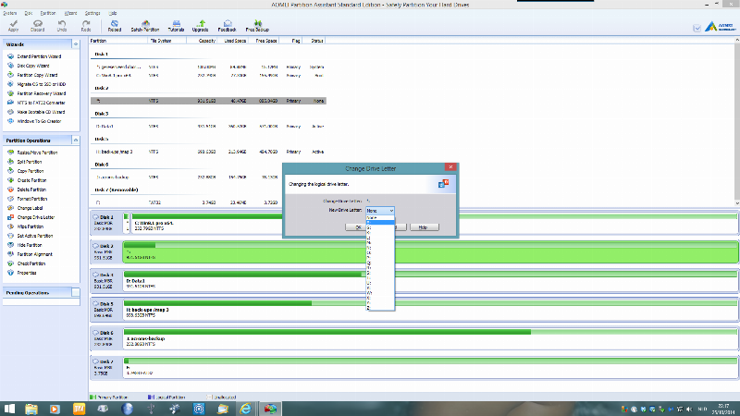740x416 pixels.
Task: Open the Tutorials toolbar icon
Action: (x=176, y=26)
